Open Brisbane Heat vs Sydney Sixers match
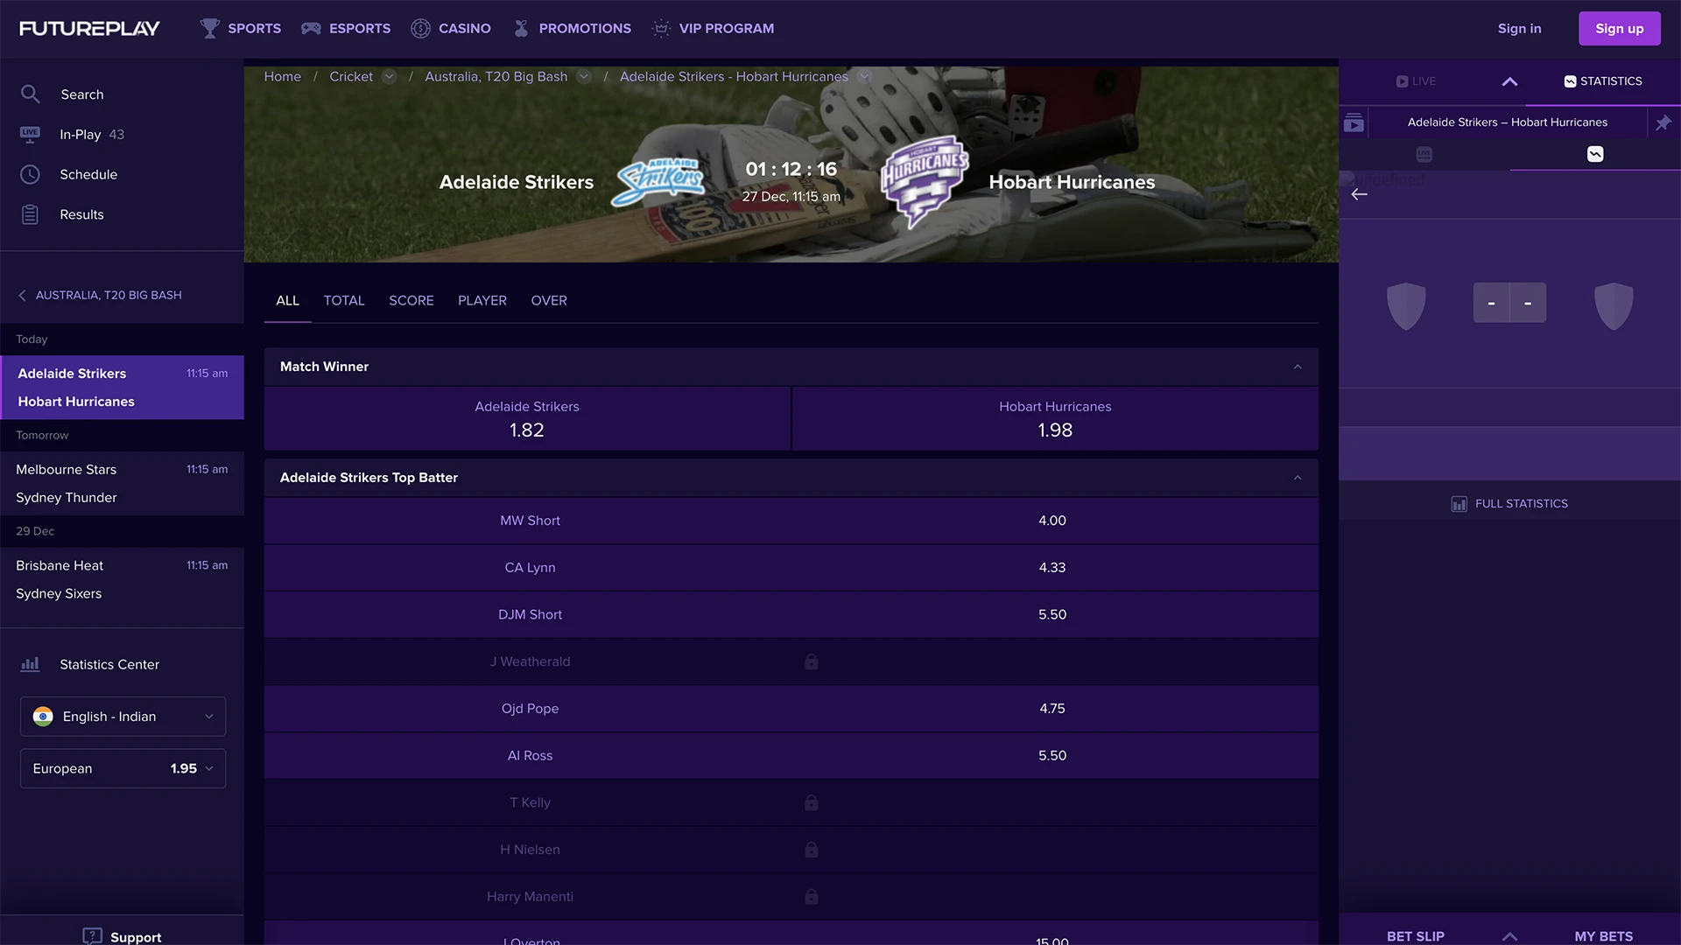The image size is (1681, 945). tap(122, 580)
